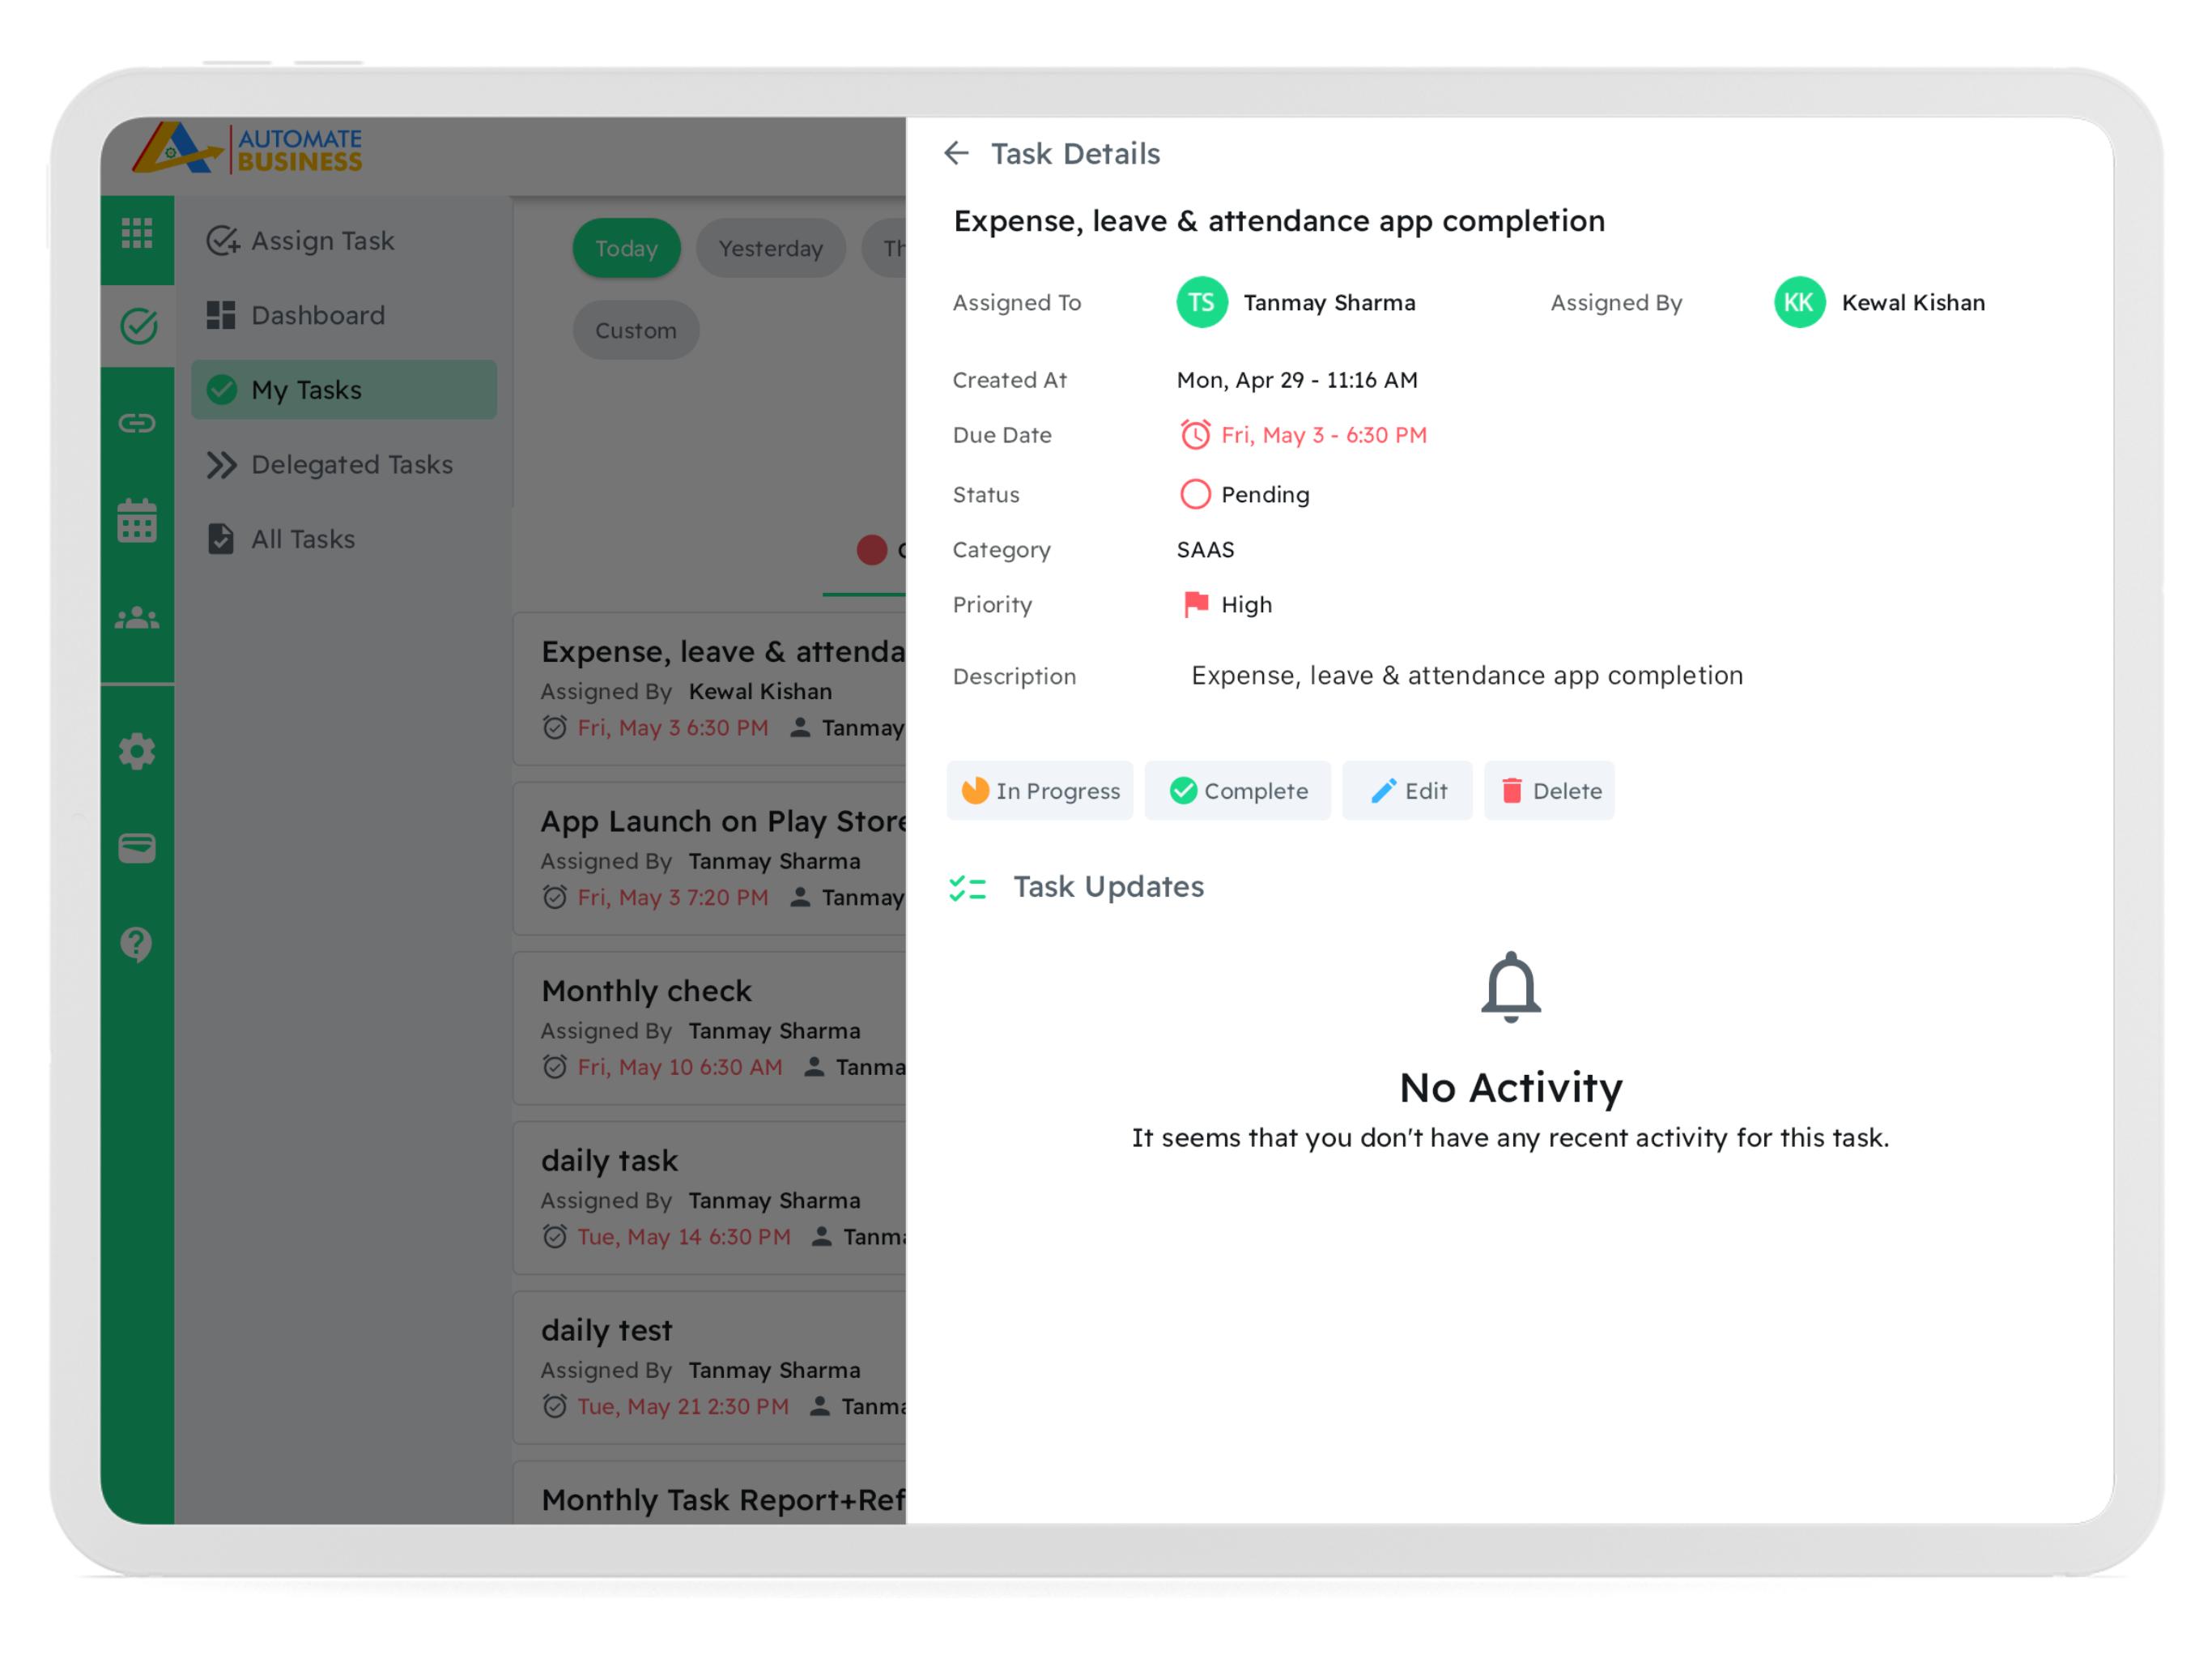Image resolution: width=2212 pixels, height=1659 pixels.
Task: Open Delegated Tasks
Action: click(344, 464)
